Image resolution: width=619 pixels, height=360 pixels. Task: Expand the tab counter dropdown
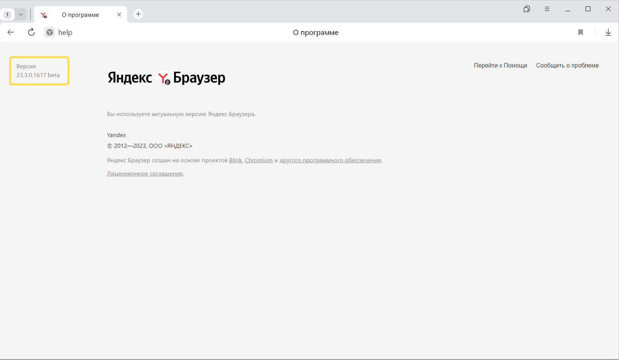point(21,15)
